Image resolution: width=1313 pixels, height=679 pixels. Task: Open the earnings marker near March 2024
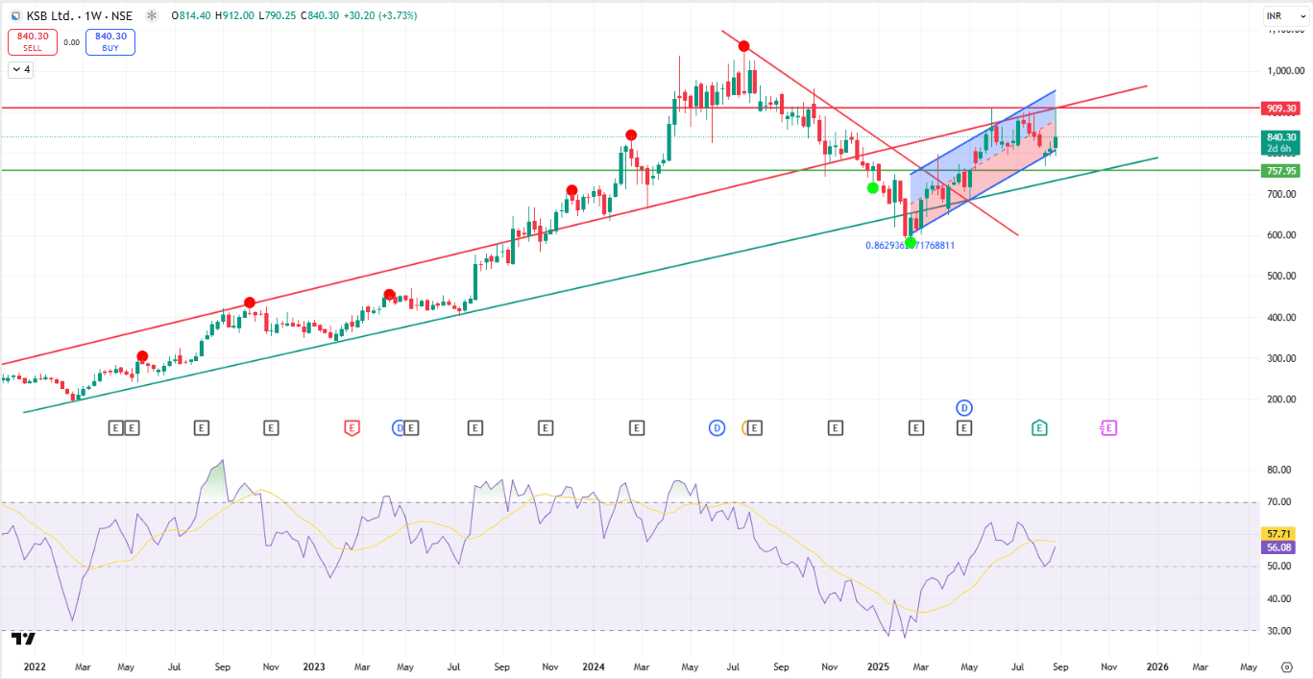(636, 427)
